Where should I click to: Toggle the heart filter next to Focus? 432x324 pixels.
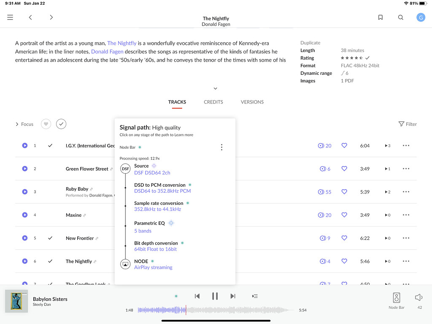(46, 124)
